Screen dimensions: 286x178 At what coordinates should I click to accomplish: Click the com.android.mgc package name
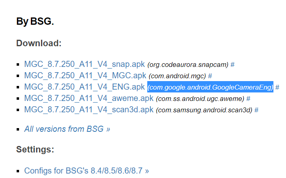pyautogui.click(x=177, y=76)
